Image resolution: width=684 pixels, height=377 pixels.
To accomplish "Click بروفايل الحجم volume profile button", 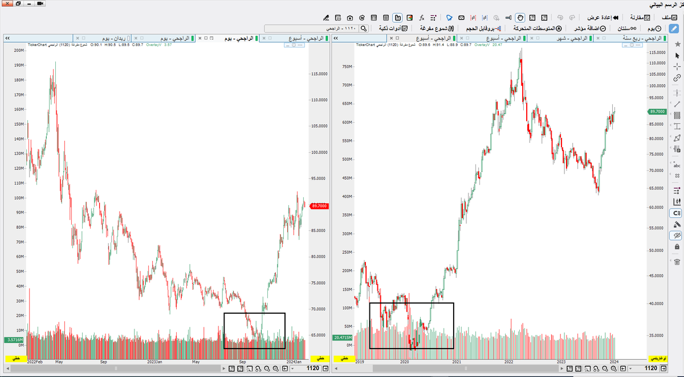I will [482, 28].
